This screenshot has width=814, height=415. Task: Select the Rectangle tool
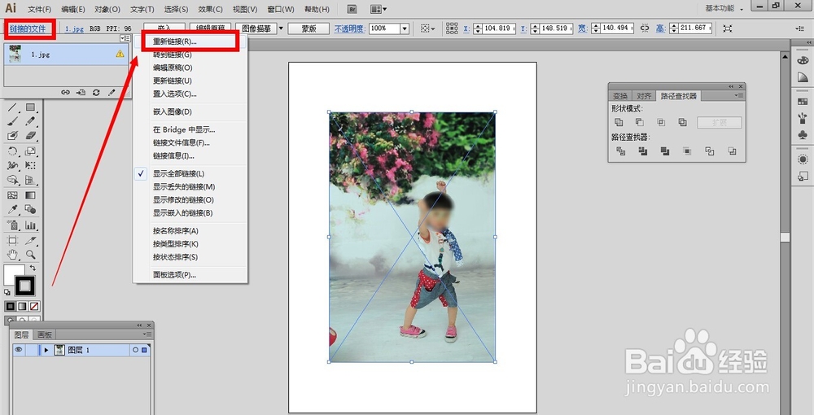tap(31, 107)
